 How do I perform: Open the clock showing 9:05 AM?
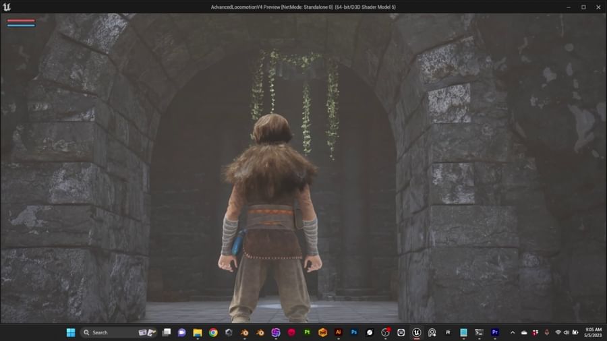point(593,332)
